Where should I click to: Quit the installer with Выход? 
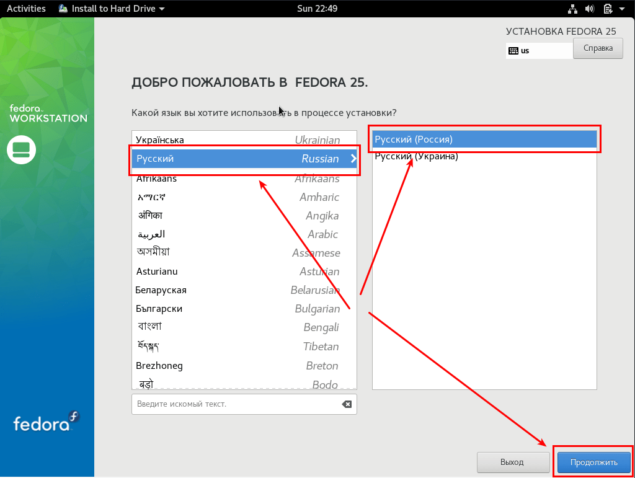click(x=512, y=463)
